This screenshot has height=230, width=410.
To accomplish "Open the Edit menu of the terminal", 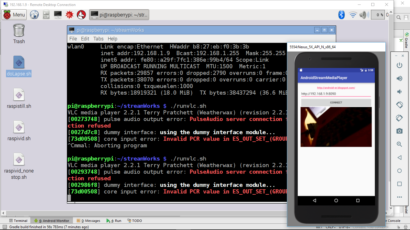I will point(85,39).
